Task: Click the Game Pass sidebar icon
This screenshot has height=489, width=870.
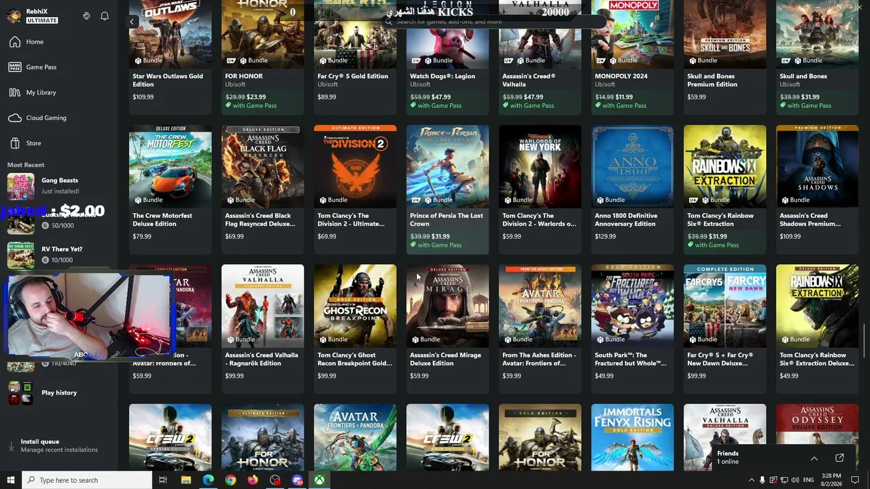Action: (x=15, y=67)
